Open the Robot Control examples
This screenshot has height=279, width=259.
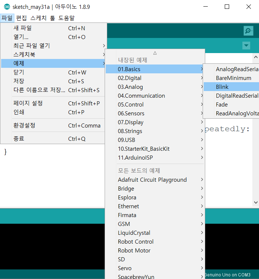pyautogui.click(x=155, y=242)
